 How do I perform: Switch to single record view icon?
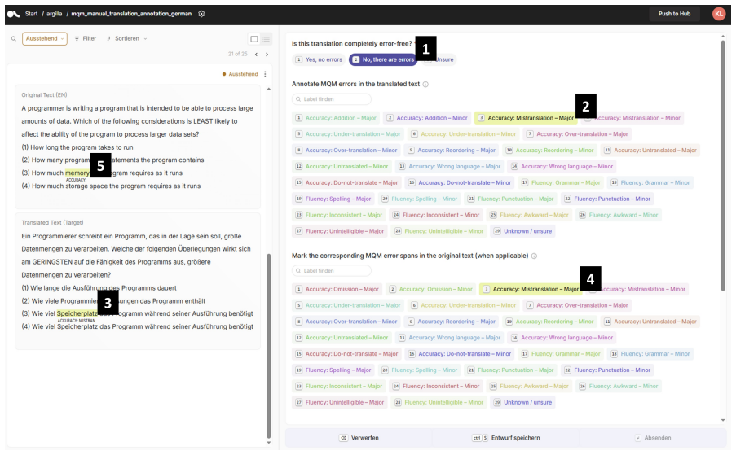click(254, 39)
